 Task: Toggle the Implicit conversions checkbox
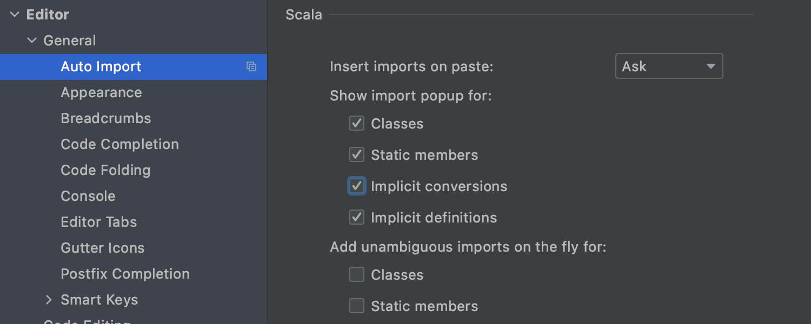(357, 186)
